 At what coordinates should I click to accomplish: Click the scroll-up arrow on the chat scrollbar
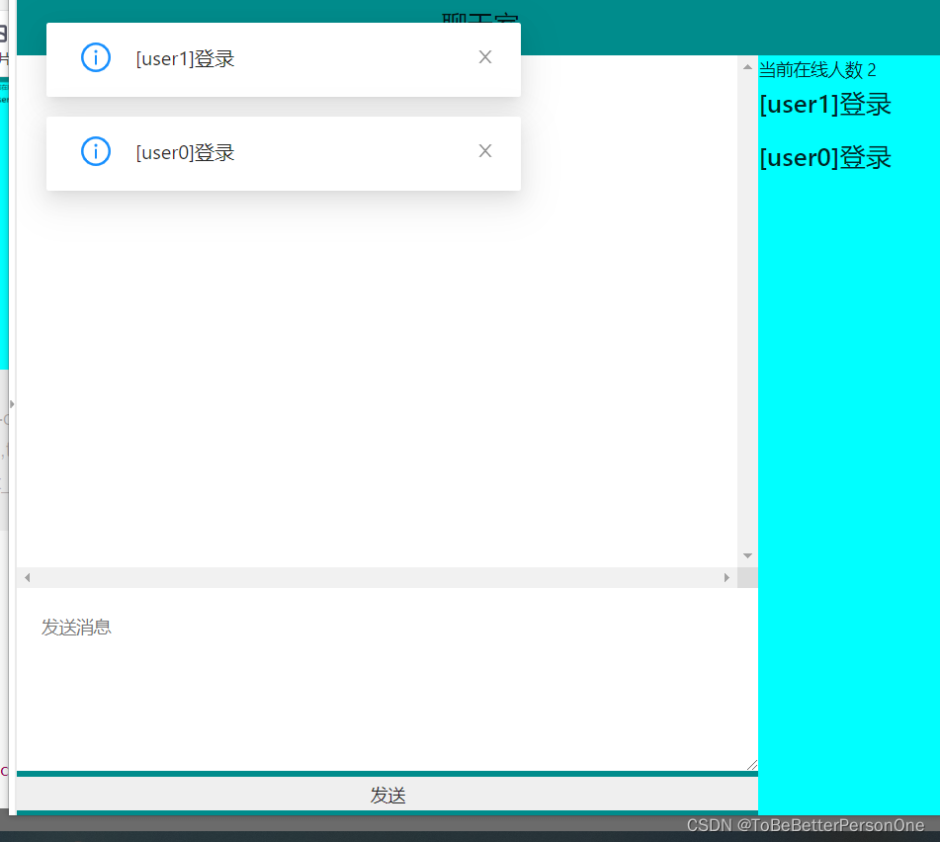(x=747, y=66)
